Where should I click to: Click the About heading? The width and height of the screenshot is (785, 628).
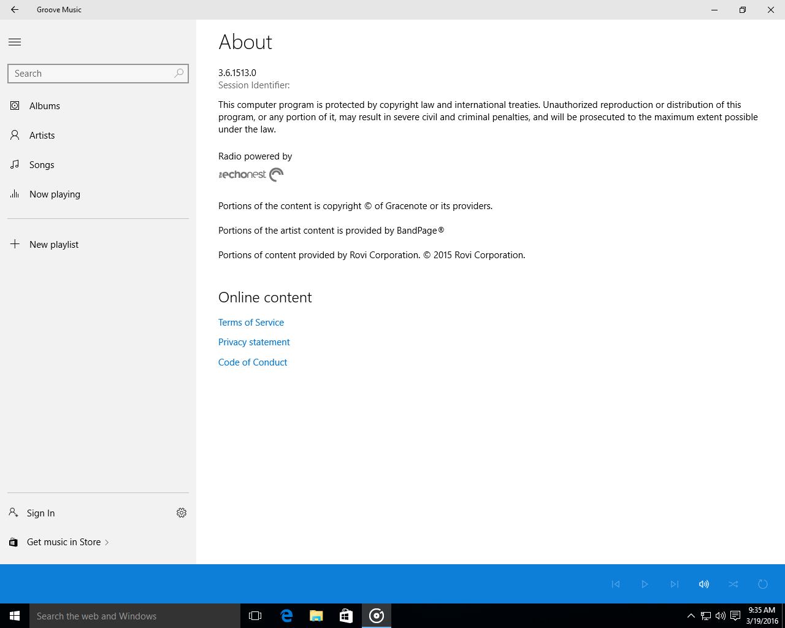[245, 42]
